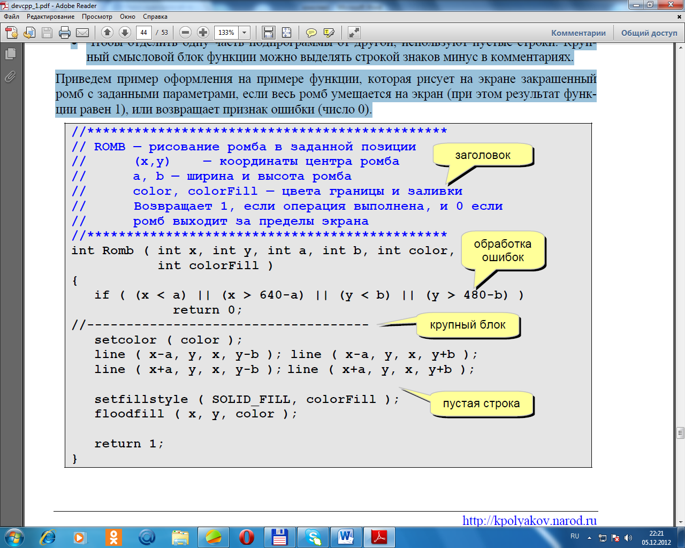The height and width of the screenshot is (548, 685).
Task: Show page thumbnails panel in sidebar
Action: (10, 54)
